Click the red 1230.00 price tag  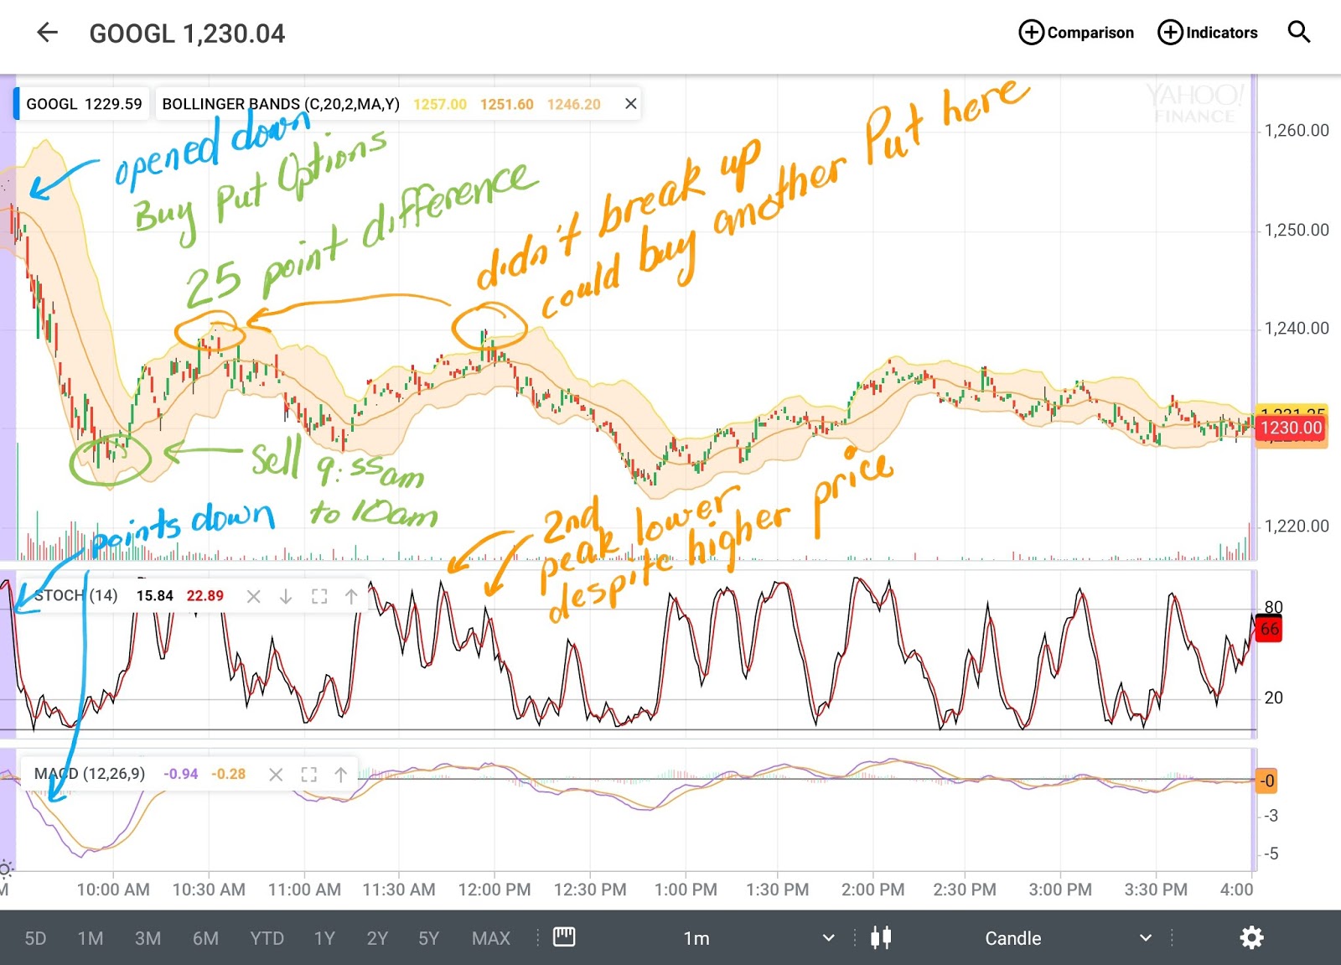pyautogui.click(x=1291, y=428)
